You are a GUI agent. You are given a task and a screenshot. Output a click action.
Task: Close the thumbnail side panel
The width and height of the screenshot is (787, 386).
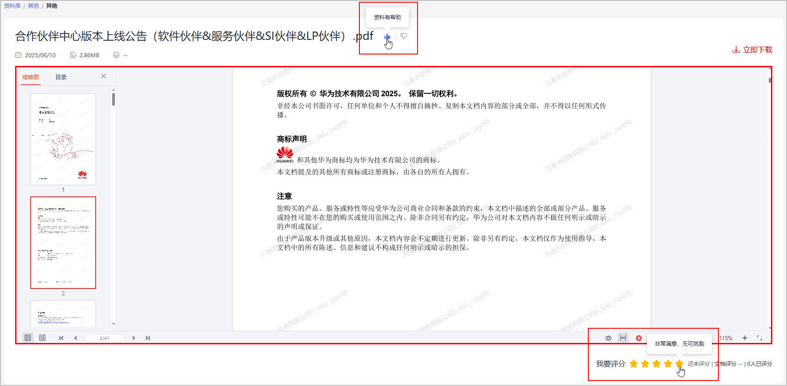coord(103,76)
